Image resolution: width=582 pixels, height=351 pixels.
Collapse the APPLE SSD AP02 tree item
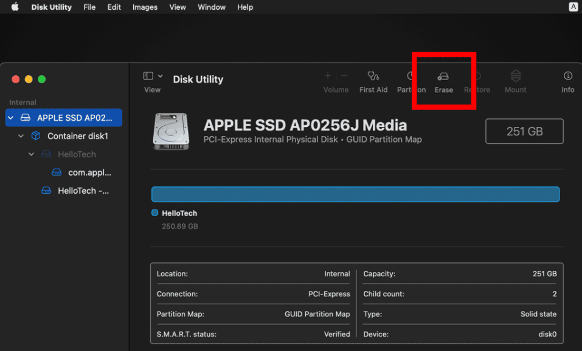[x=11, y=118]
